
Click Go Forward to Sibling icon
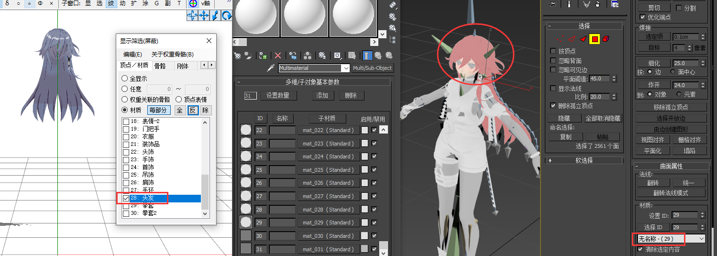pyautogui.click(x=389, y=55)
